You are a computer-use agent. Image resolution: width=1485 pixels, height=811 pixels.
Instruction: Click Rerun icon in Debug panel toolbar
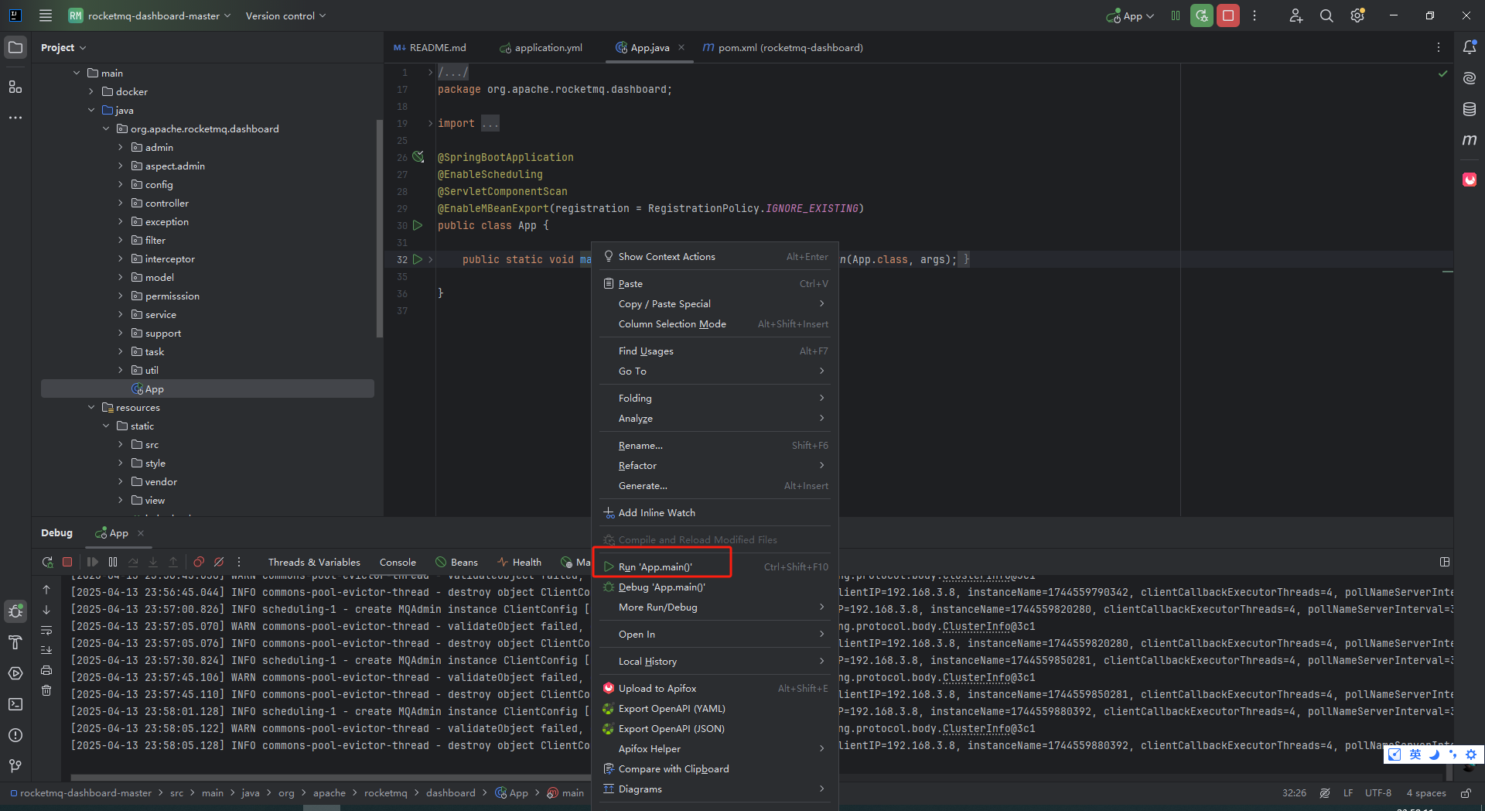tap(47, 562)
